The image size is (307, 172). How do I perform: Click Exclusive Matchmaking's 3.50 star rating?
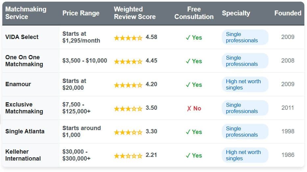point(128,108)
